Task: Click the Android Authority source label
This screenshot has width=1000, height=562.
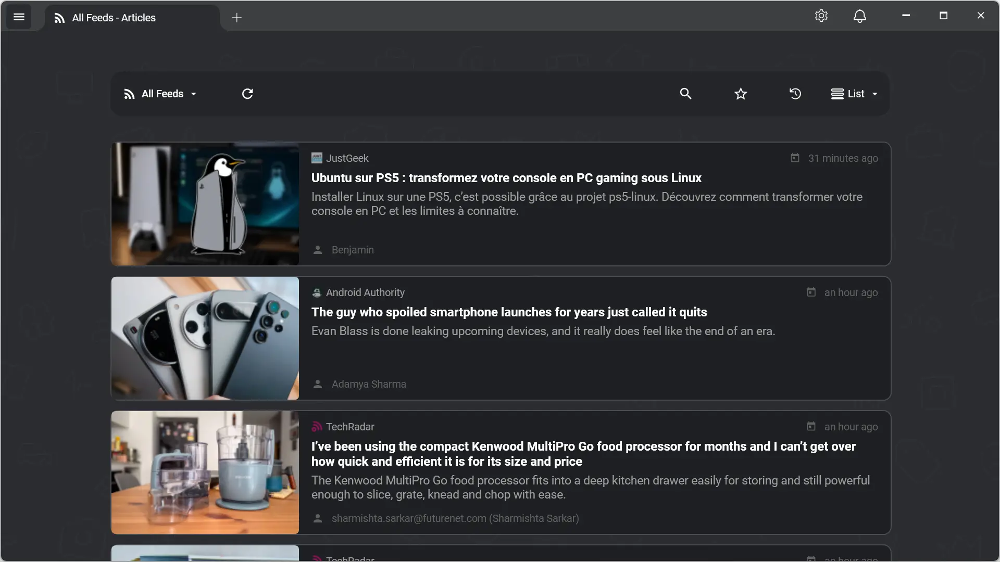Action: (365, 292)
